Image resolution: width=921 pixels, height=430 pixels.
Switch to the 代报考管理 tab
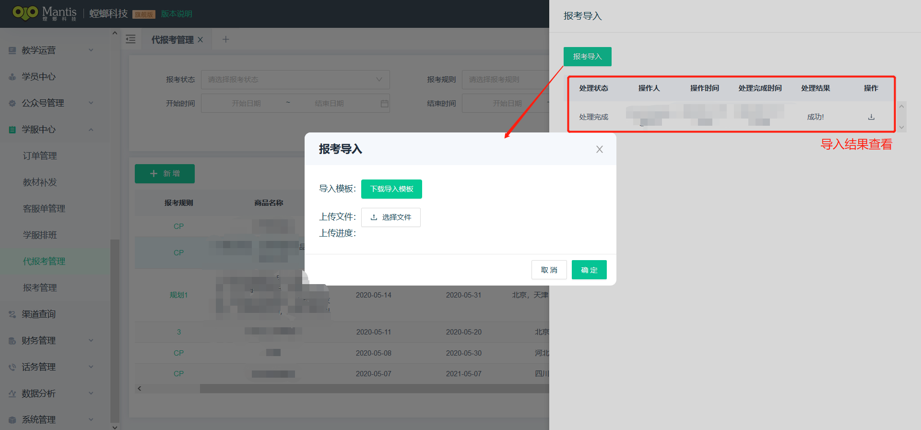tap(173, 40)
